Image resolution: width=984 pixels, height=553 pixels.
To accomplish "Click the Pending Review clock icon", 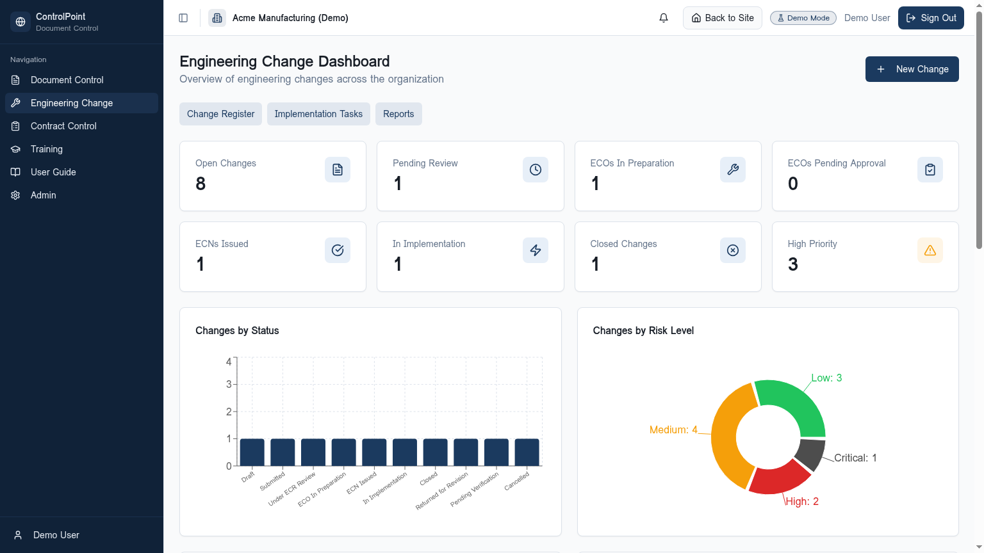I will [536, 170].
